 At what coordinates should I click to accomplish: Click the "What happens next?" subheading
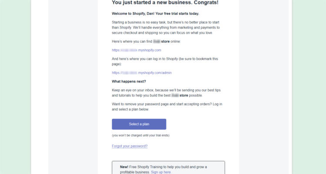129,81
